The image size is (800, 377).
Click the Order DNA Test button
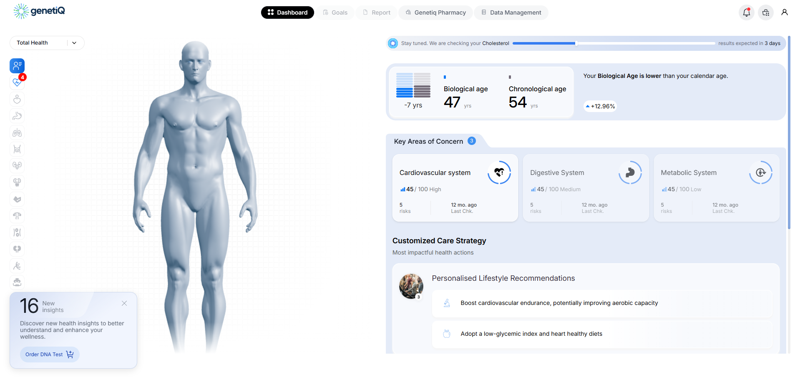pos(49,355)
